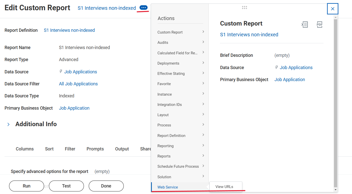Image resolution: width=352 pixels, height=194 pixels.
Task: Open All Job Applications filter link
Action: point(78,84)
